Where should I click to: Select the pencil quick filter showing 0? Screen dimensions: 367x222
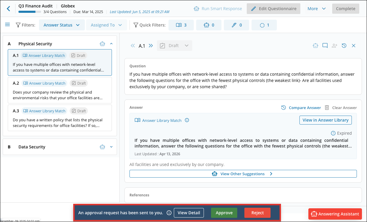point(236,25)
